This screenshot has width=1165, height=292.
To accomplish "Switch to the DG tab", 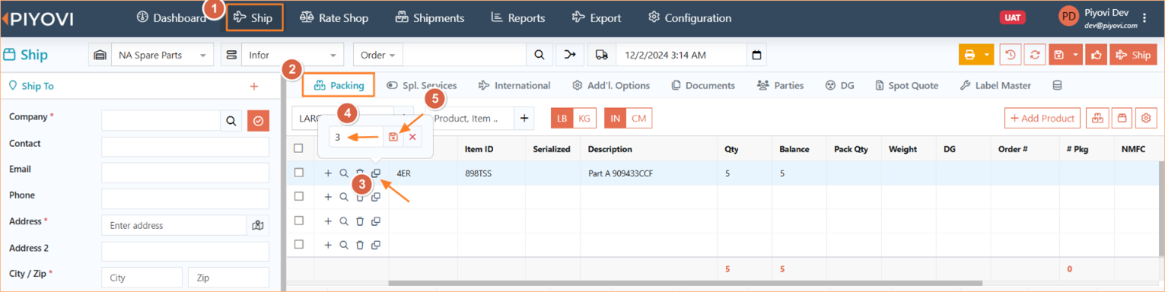I will click(840, 86).
